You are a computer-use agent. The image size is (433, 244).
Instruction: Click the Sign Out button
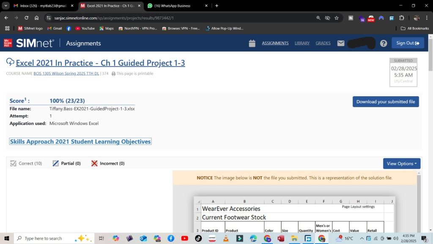pos(408,43)
